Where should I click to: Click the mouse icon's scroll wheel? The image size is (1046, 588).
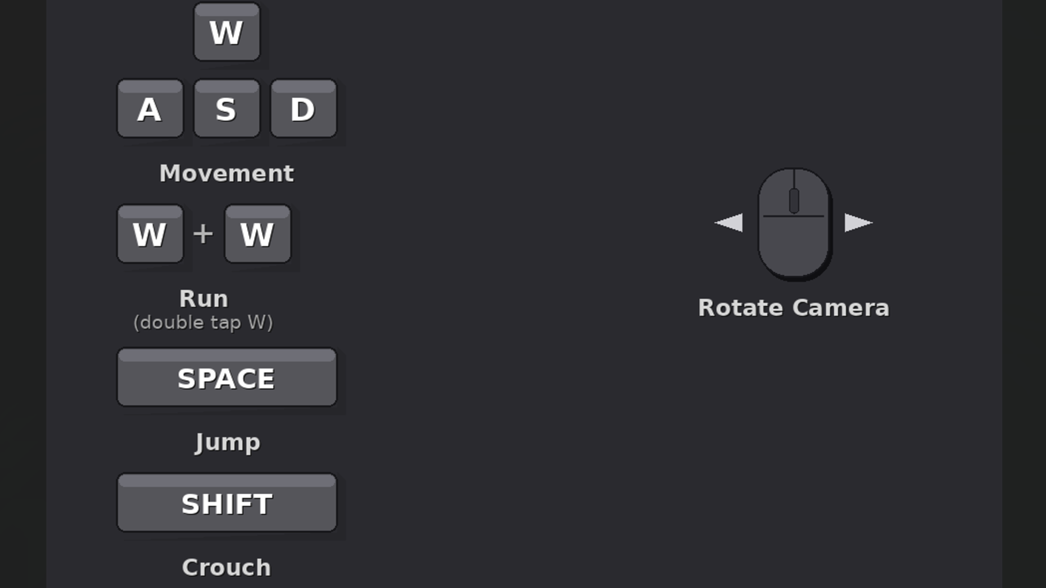794,200
